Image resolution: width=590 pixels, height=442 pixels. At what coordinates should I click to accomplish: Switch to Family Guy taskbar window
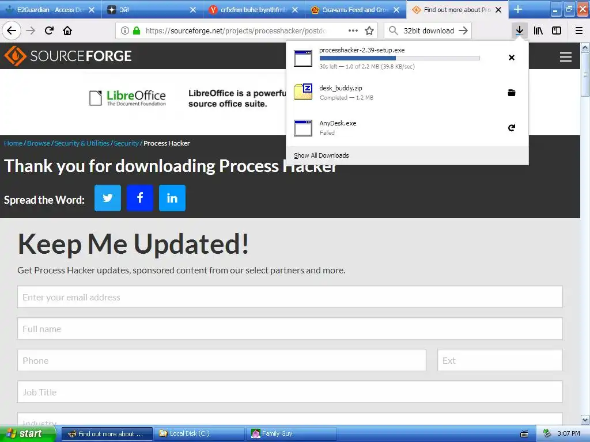(x=292, y=433)
